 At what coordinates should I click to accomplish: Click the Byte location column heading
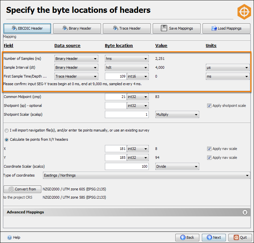click(x=119, y=46)
